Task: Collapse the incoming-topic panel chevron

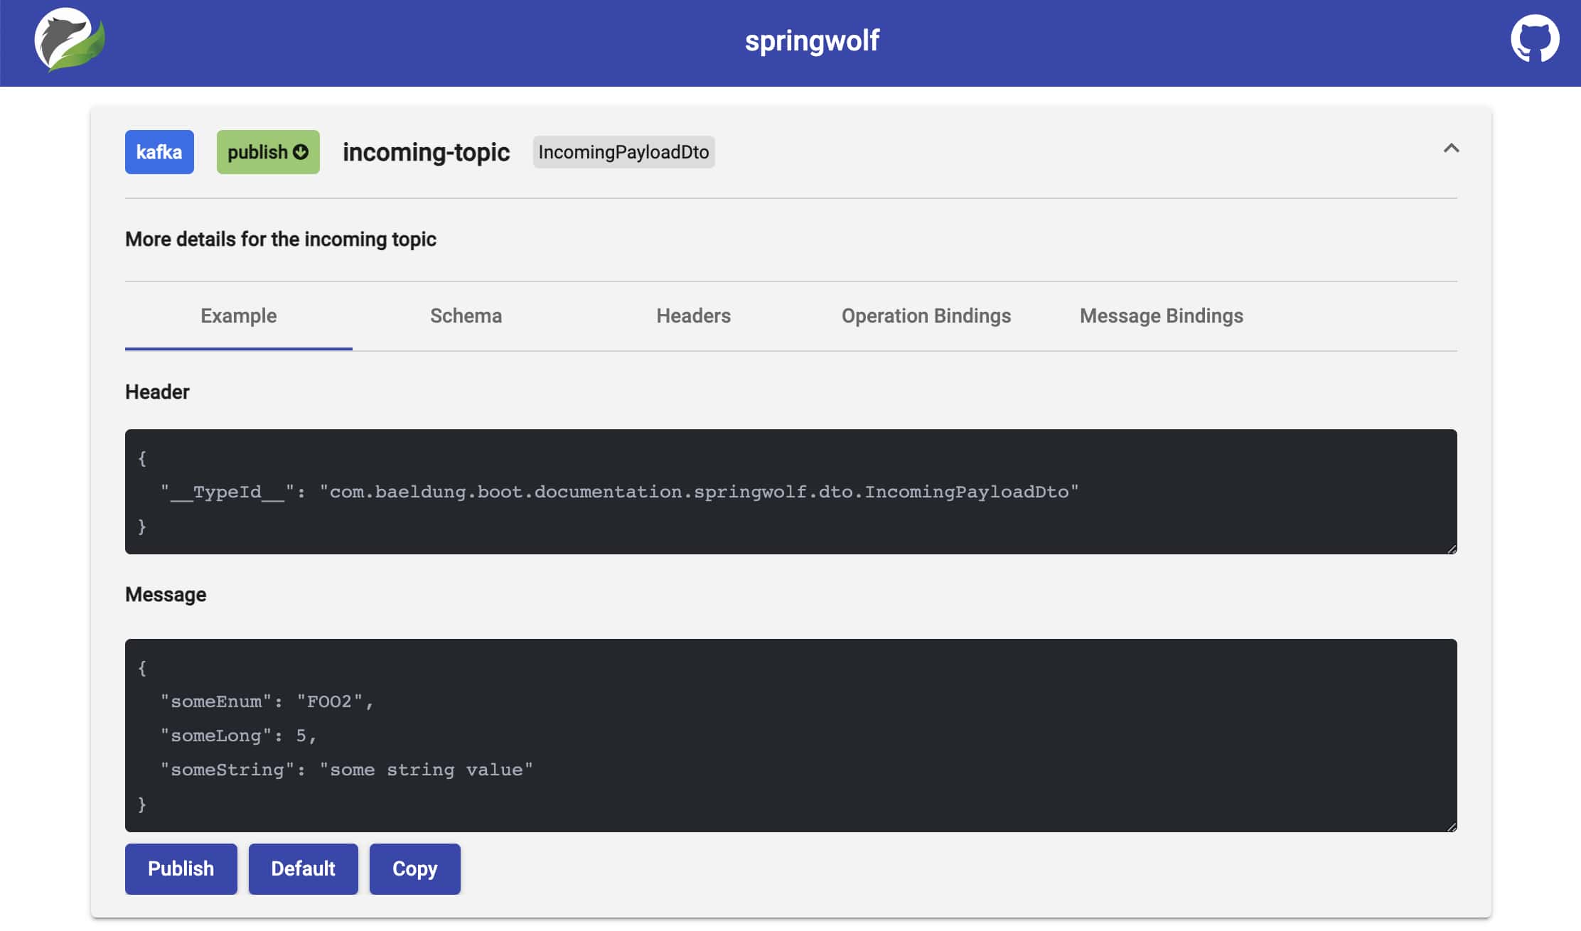Action: [1451, 149]
